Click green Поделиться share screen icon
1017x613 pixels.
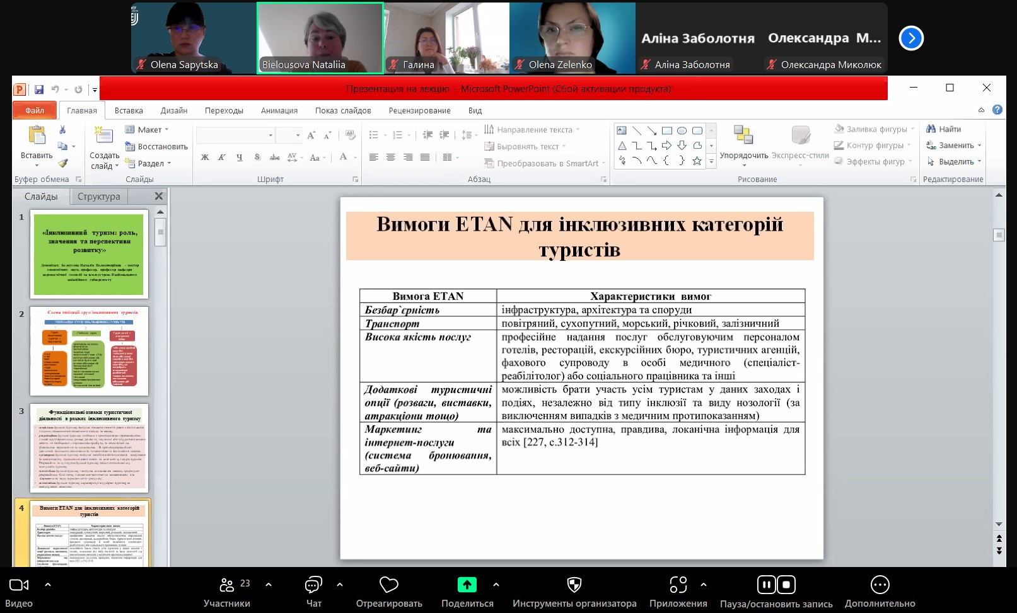click(467, 585)
